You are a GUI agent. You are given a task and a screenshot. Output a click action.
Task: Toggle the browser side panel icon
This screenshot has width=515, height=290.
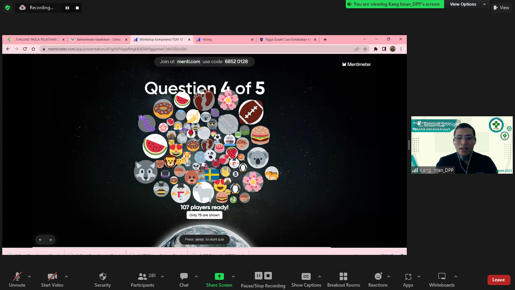coord(384,49)
